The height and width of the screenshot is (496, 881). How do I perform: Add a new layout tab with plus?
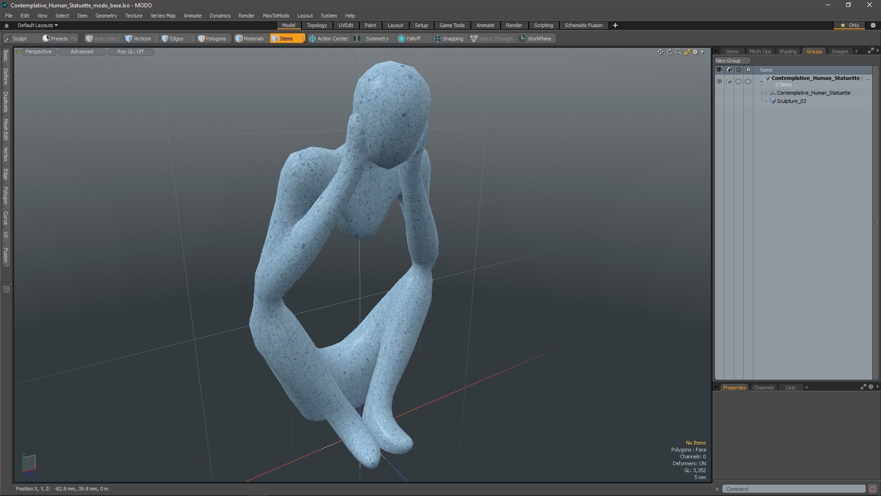pos(615,25)
